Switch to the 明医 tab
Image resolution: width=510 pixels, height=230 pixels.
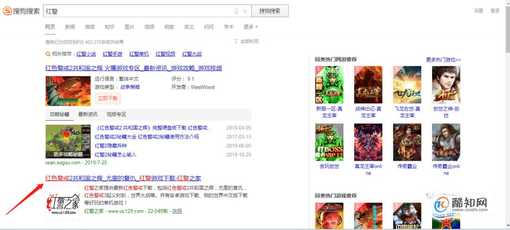point(169,27)
